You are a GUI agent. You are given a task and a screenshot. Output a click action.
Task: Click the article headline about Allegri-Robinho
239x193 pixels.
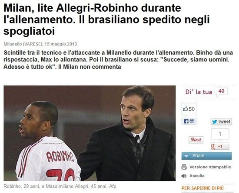coord(107,19)
